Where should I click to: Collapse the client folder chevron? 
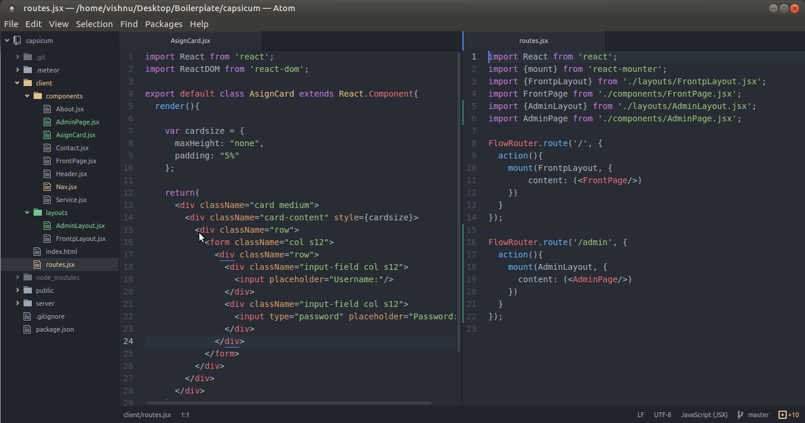pos(18,83)
